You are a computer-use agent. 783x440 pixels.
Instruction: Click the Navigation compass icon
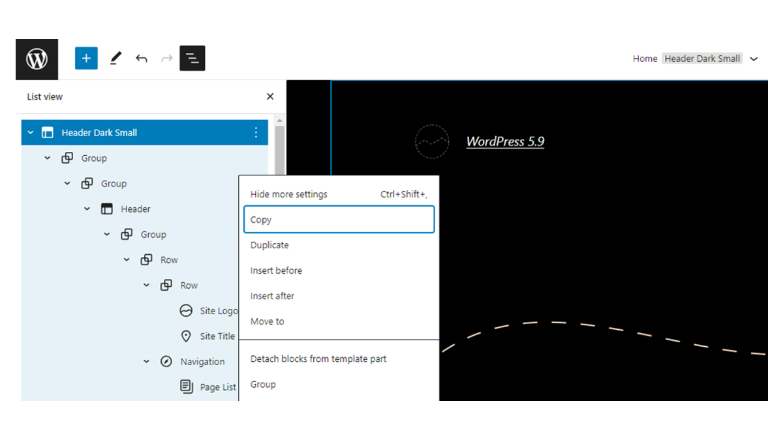pos(166,361)
